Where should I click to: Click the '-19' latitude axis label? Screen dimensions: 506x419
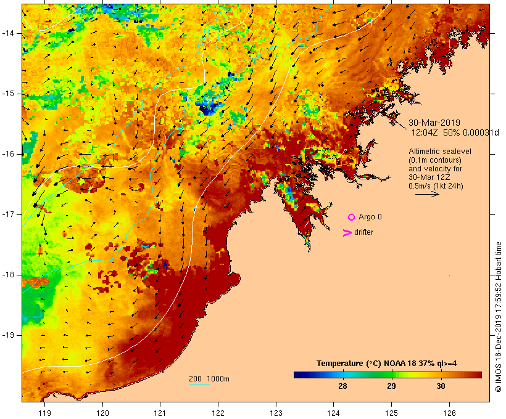pyautogui.click(x=8, y=335)
